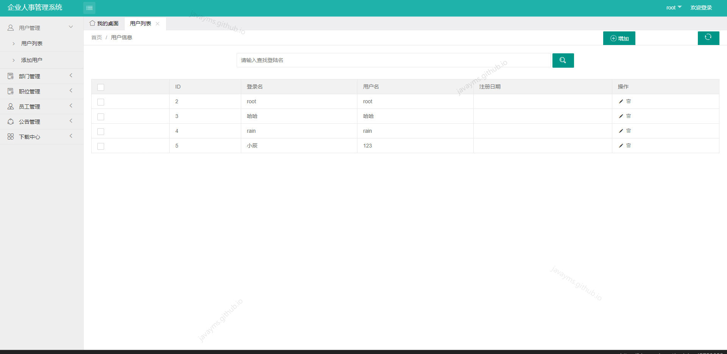Check the checkbox for user rain
This screenshot has width=727, height=354.
point(100,131)
